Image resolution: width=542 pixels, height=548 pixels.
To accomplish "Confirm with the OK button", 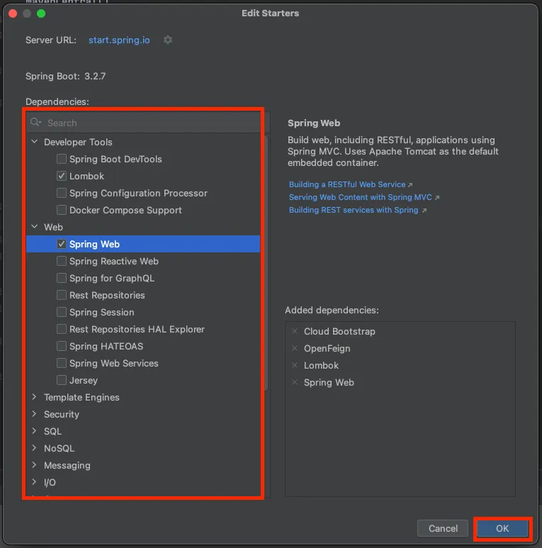I will (502, 528).
